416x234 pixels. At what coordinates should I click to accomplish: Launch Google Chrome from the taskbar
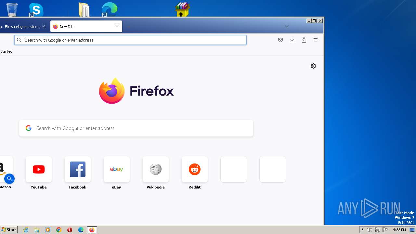coord(59,230)
